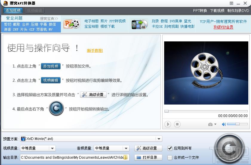Open the 快播电影 link

tap(188, 26)
